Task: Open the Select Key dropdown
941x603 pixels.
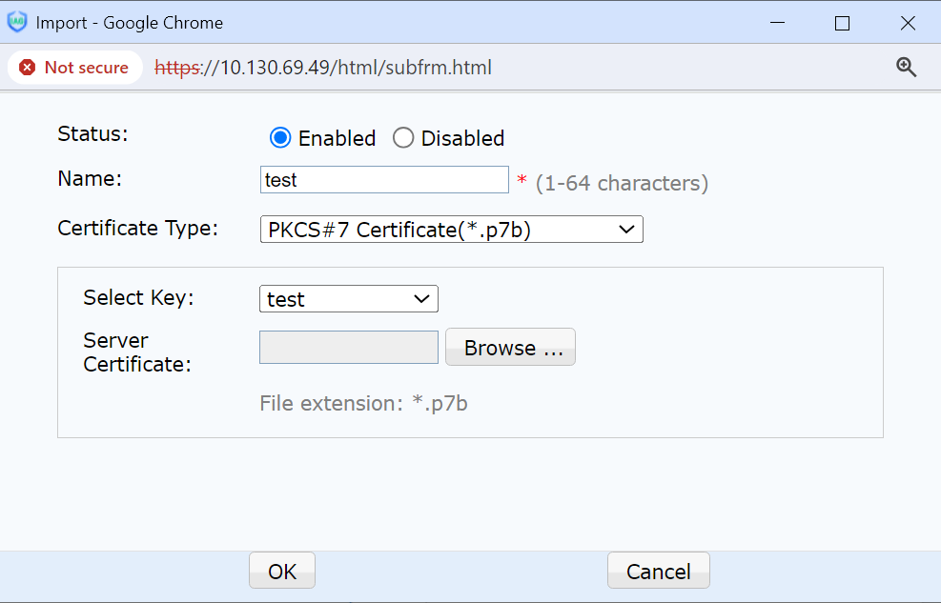Action: pos(348,299)
